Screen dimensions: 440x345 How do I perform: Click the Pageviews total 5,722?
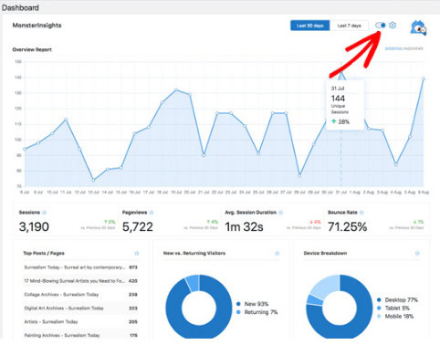click(x=138, y=227)
